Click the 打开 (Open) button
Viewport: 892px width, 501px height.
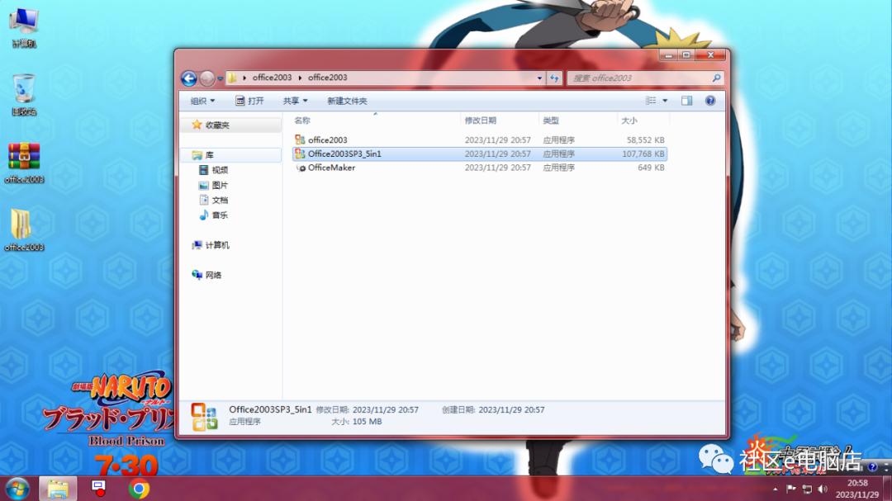[x=250, y=100]
